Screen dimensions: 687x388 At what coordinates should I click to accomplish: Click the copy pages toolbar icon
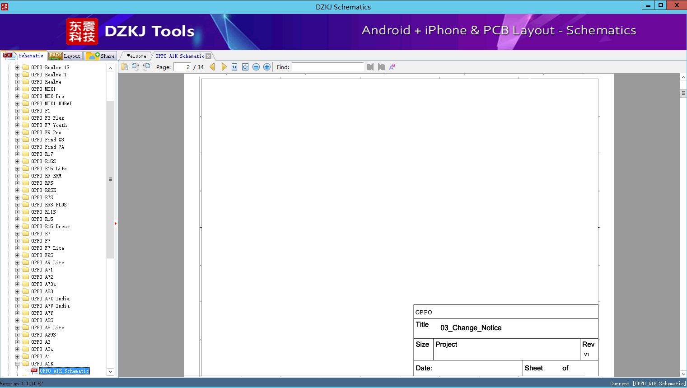[125, 67]
